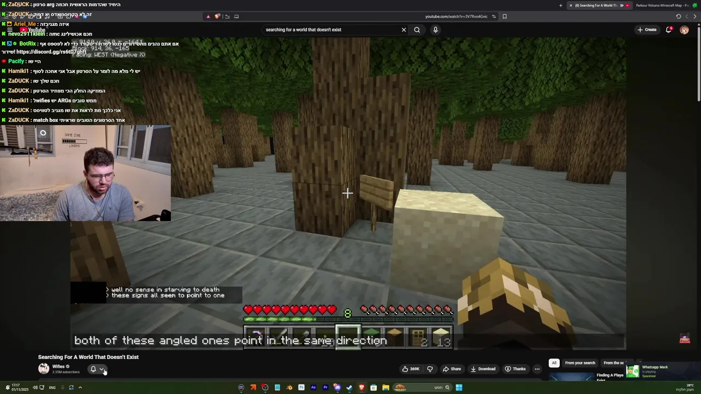Click Brave Shields lion icon
This screenshot has height=394, width=701.
(217, 16)
